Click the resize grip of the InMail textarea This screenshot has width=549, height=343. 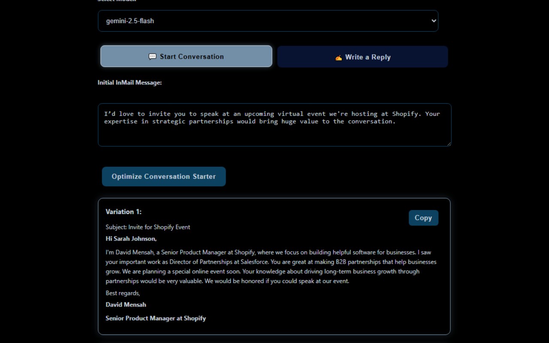[449, 144]
